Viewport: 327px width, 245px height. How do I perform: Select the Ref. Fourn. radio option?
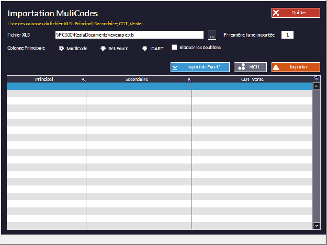pos(103,48)
